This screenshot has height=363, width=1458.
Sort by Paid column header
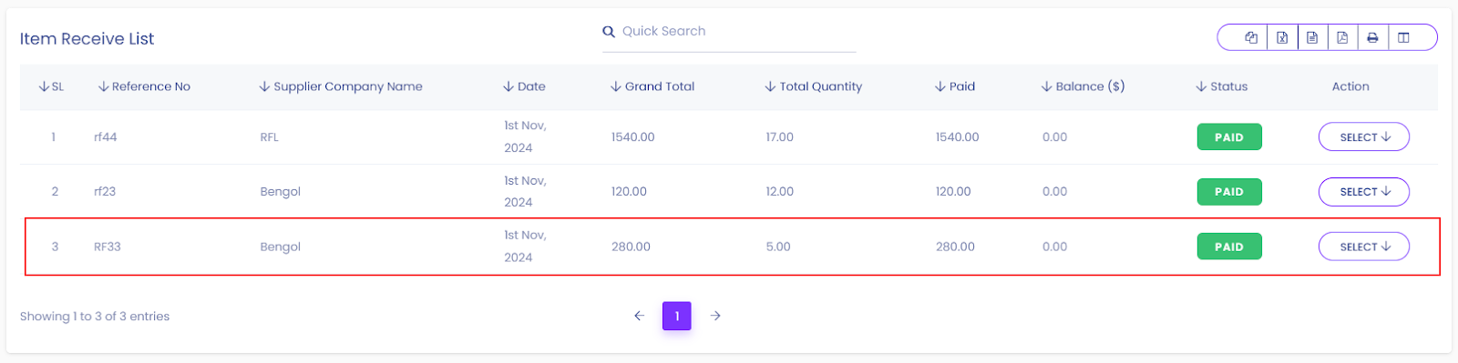[x=955, y=86]
